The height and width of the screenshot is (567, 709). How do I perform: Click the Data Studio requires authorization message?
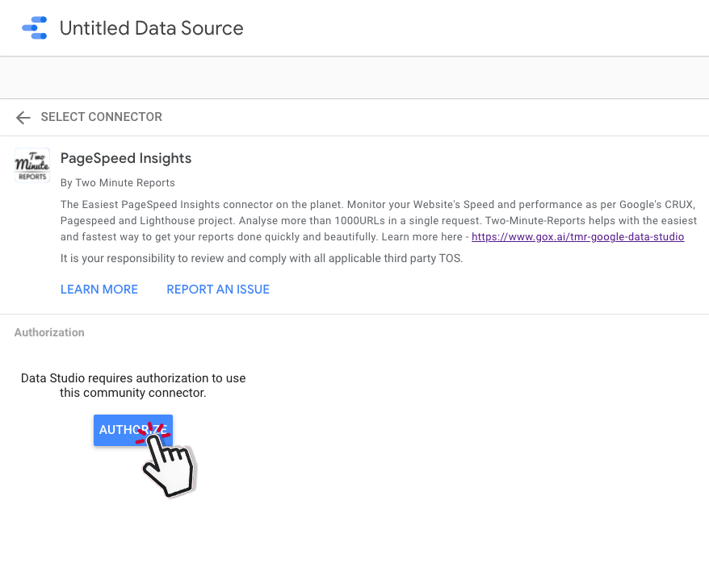pyautogui.click(x=133, y=386)
